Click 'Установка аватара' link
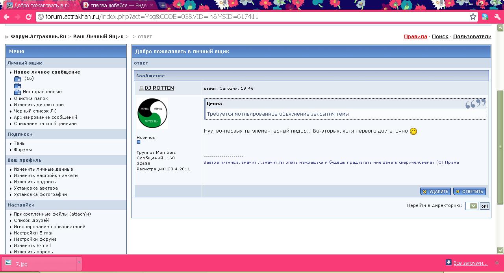The width and height of the screenshot is (504, 273). point(36,188)
